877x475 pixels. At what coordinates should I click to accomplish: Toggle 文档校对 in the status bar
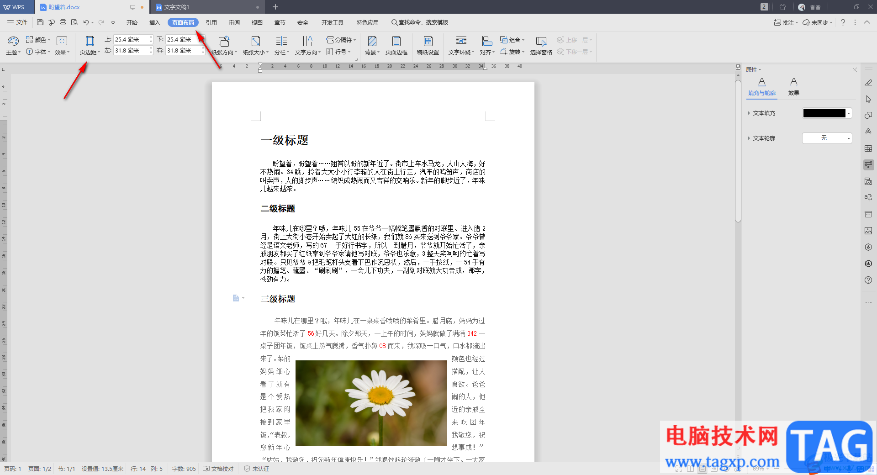(218, 469)
